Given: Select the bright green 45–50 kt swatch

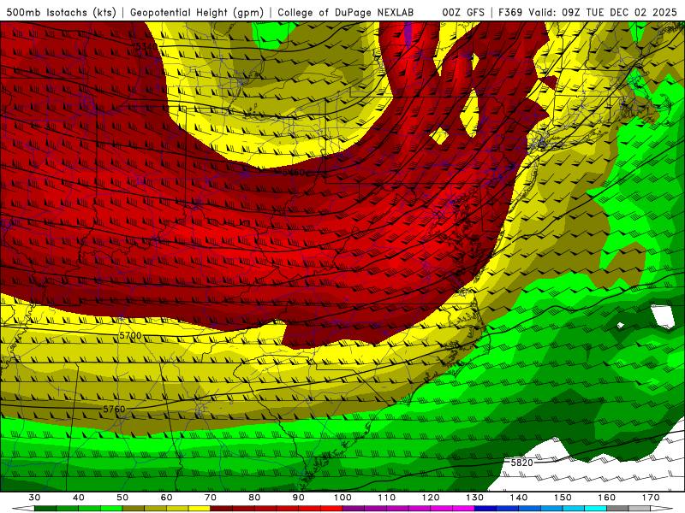Looking at the screenshot, I should tap(111, 509).
